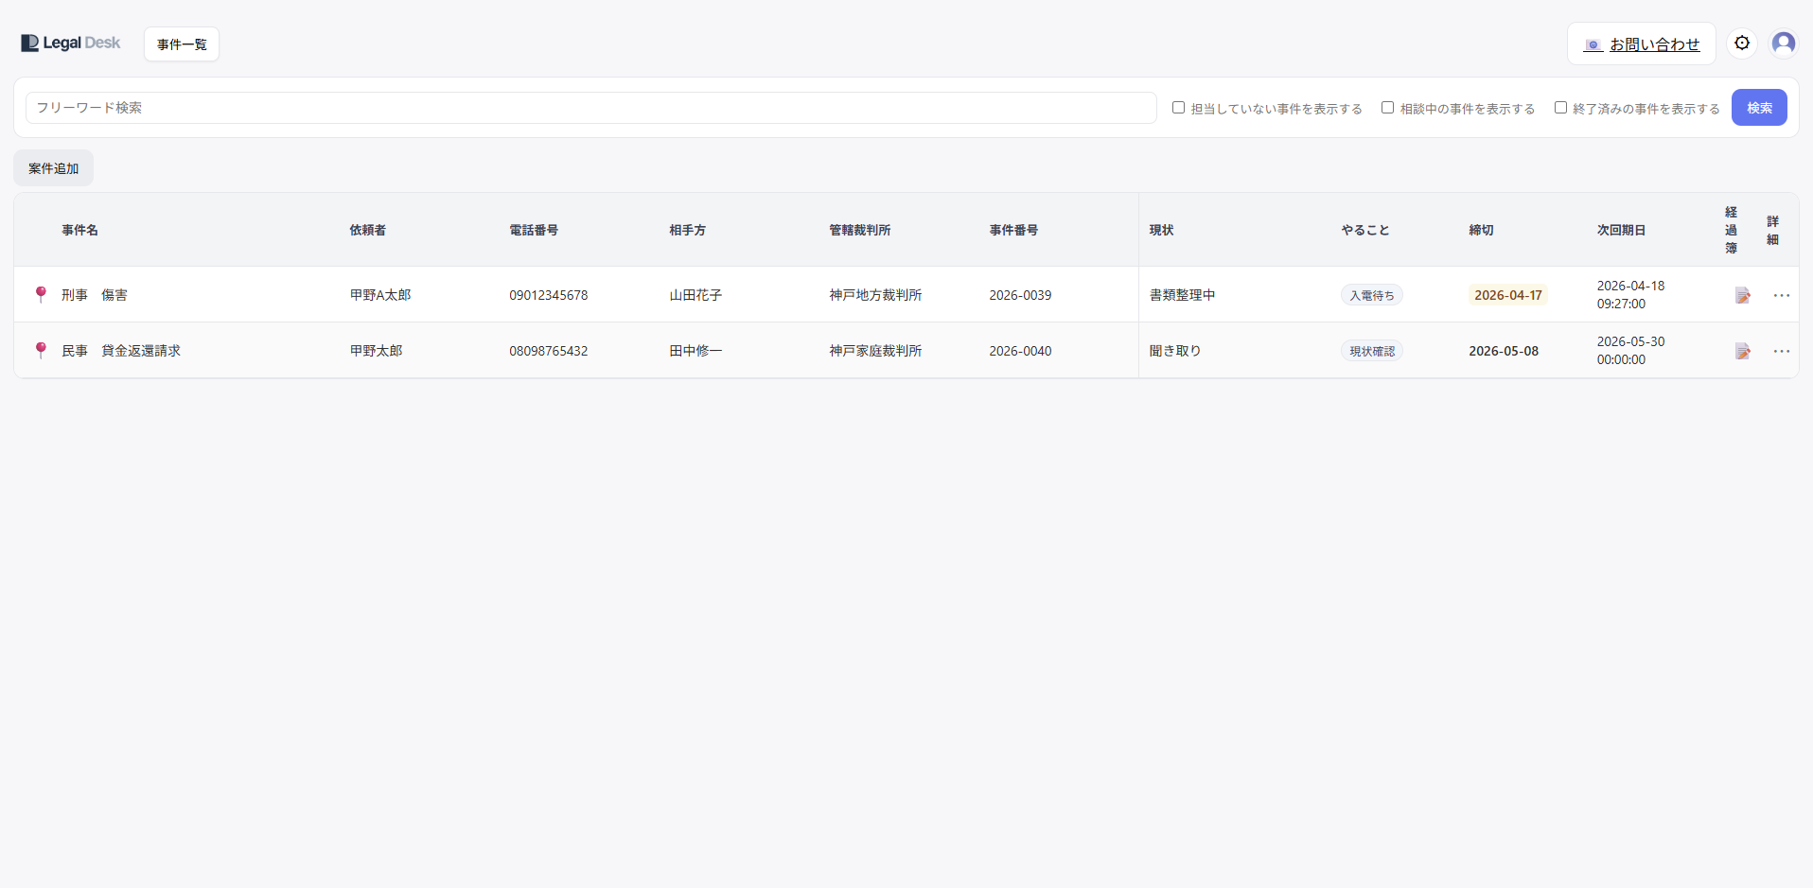Image resolution: width=1813 pixels, height=888 pixels.
Task: Click the 入電待ち status tag
Action: click(x=1372, y=295)
